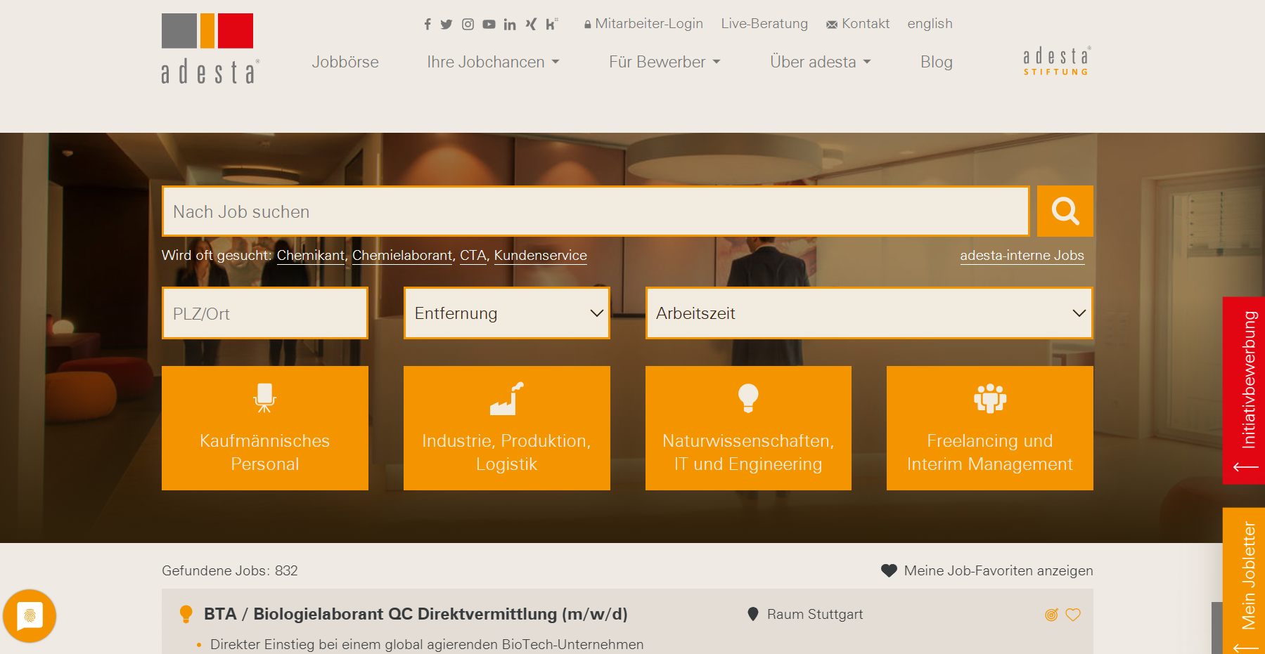Follow the adesta-interne Jobs link
This screenshot has height=654, width=1265.
pos(1022,256)
